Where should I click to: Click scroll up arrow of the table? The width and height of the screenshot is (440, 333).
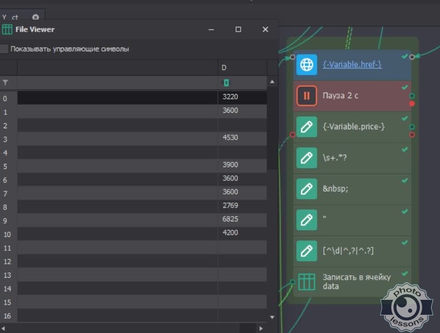pyautogui.click(x=272, y=82)
